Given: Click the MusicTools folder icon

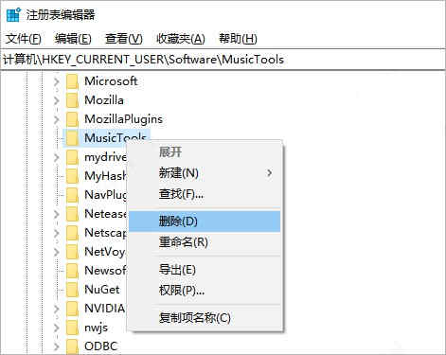Looking at the screenshot, I should (x=72, y=138).
